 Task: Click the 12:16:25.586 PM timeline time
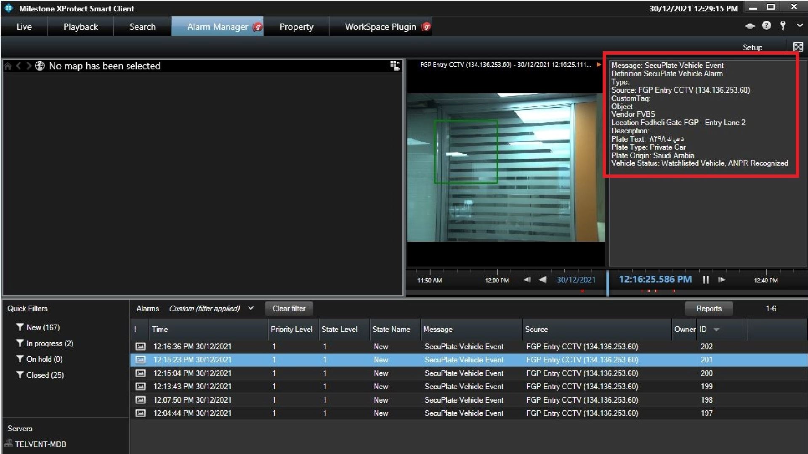click(655, 279)
